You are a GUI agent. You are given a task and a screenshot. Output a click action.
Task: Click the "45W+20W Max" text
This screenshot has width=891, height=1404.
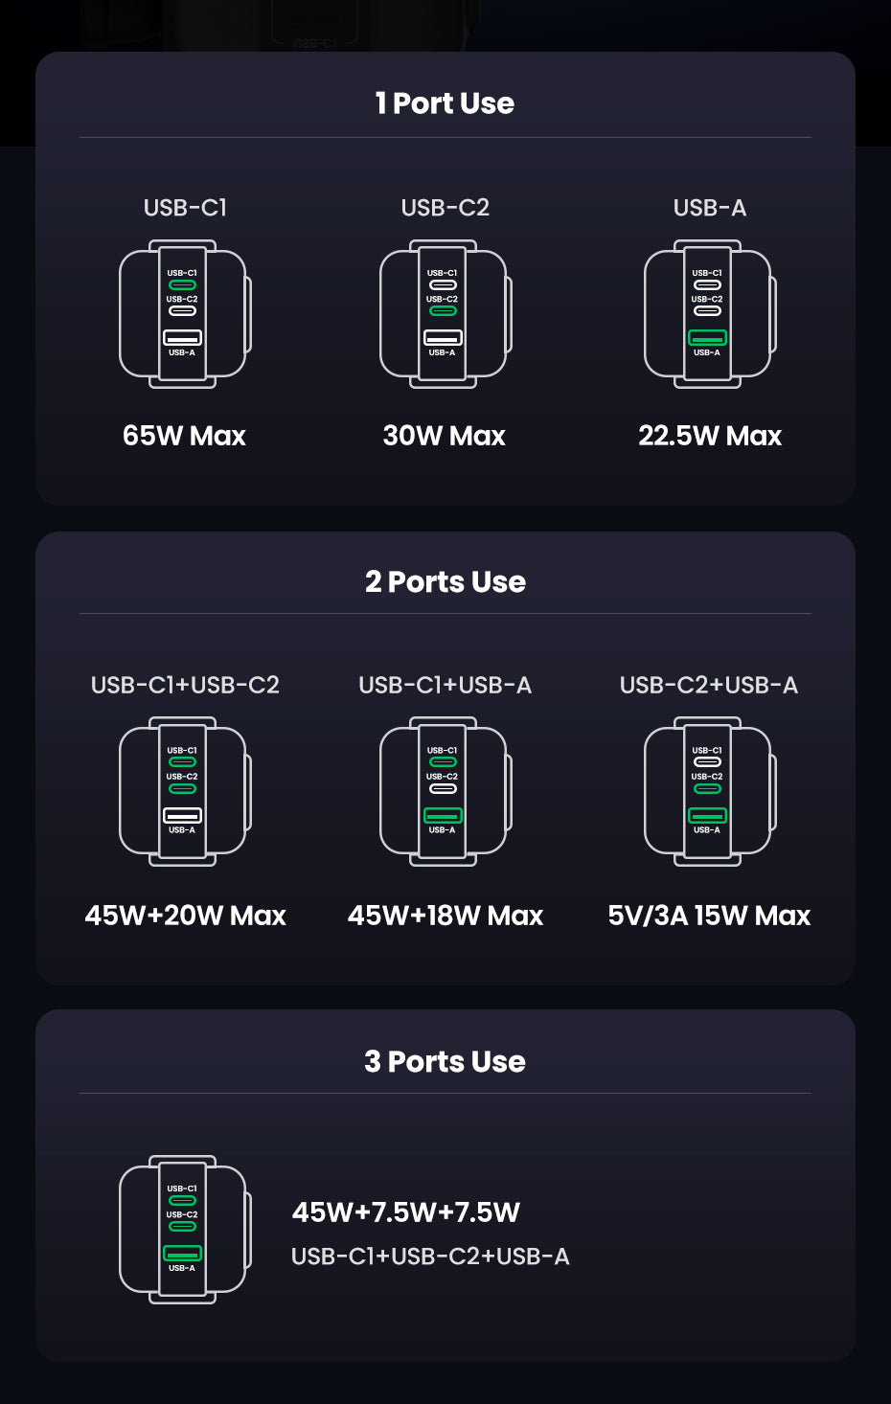(x=185, y=916)
